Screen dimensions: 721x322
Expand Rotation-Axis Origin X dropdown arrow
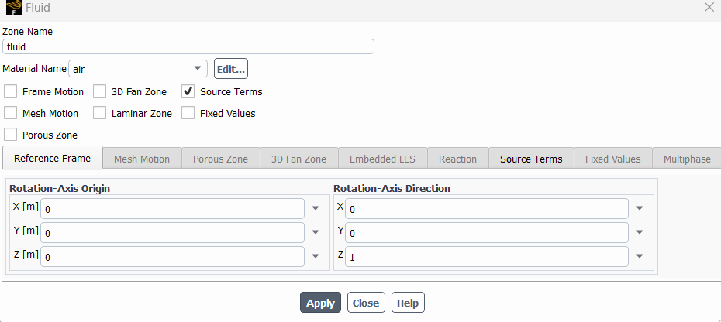316,208
